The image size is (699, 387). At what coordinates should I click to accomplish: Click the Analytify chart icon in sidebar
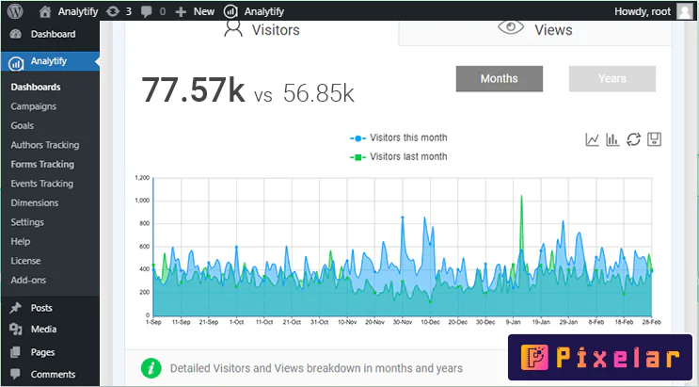(16, 63)
